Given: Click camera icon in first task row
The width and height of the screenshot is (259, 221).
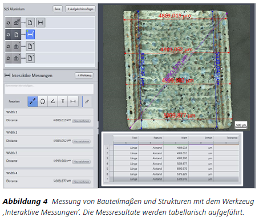Looking at the screenshot, I should click(17, 23).
